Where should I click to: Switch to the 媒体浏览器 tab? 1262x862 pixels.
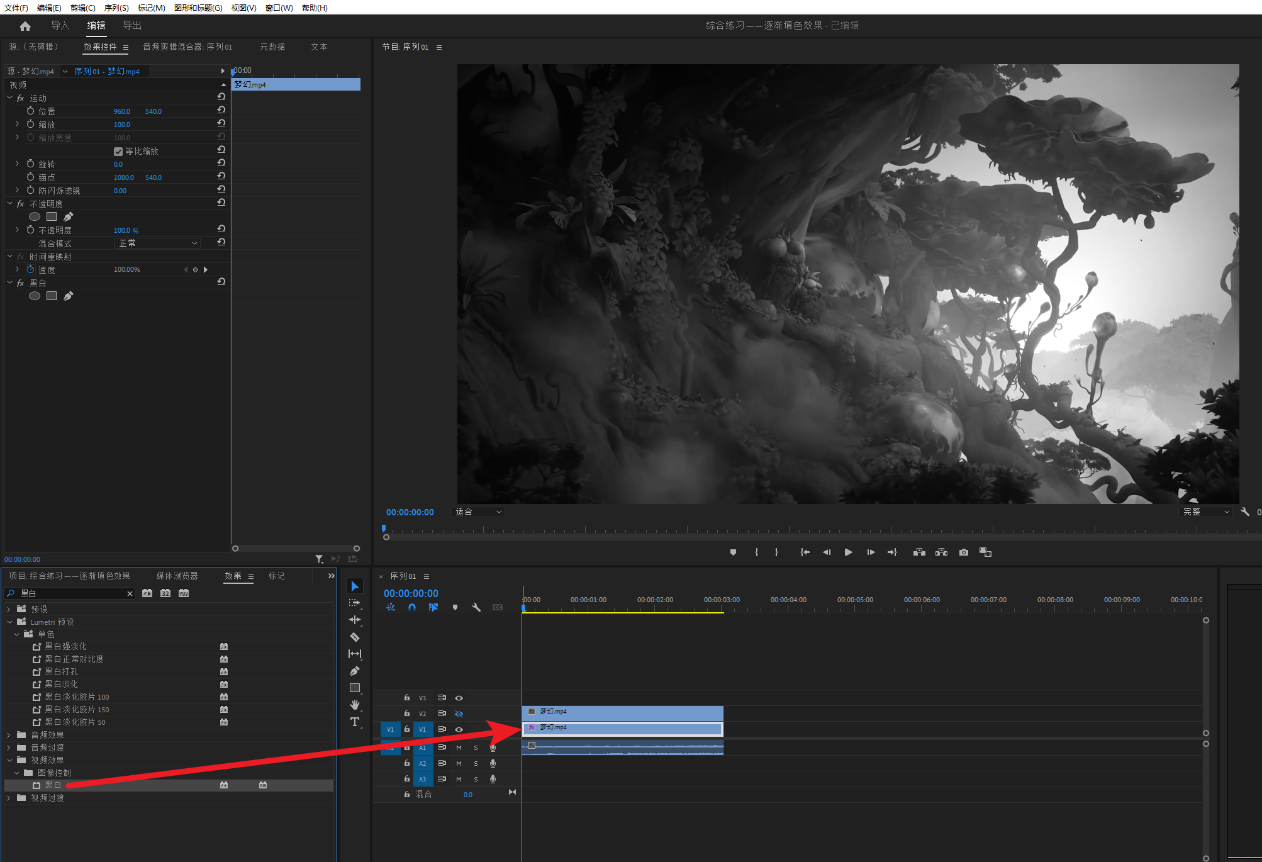click(x=177, y=576)
